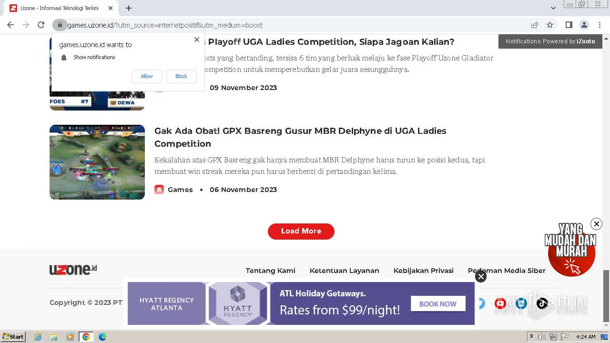
Task: Show hidden system tray icons
Action: pos(531,337)
